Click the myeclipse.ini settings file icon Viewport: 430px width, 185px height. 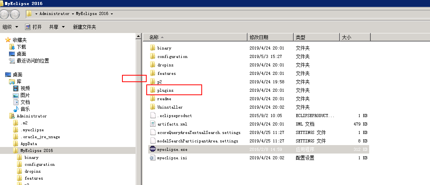tap(152, 158)
